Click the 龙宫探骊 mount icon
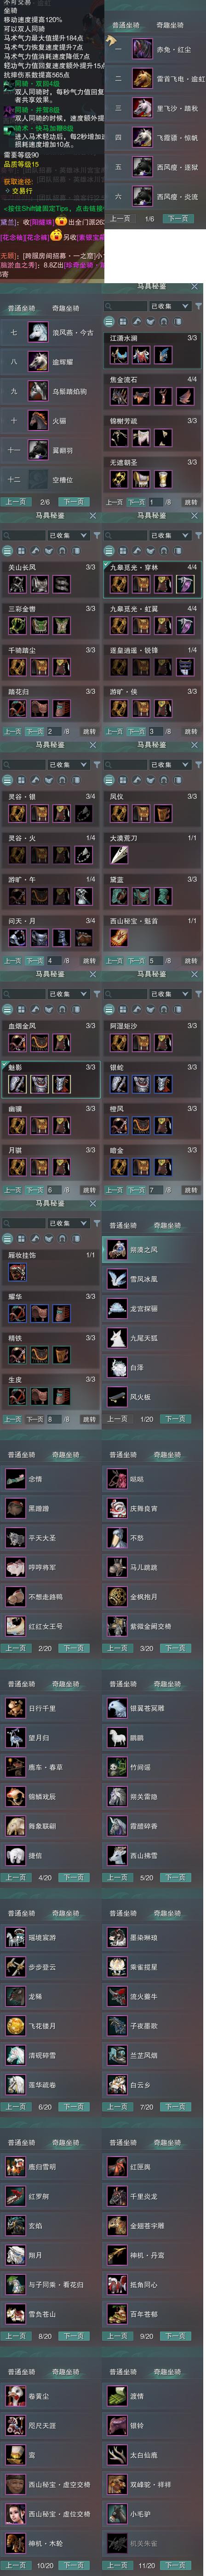This screenshot has height=2576, width=206. [116, 1308]
